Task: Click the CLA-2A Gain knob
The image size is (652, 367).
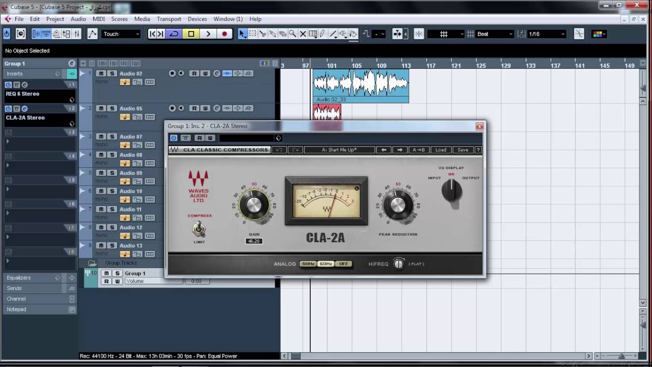Action: click(253, 205)
